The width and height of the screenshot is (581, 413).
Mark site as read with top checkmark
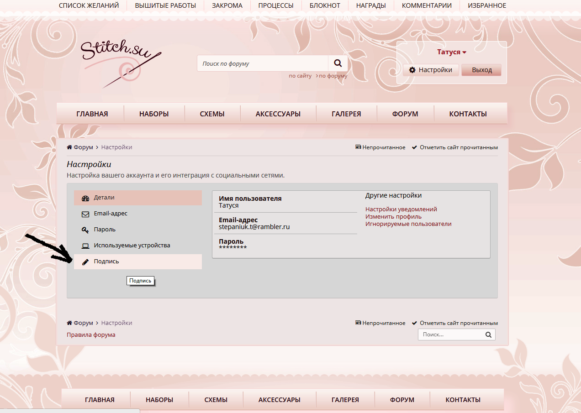414,147
